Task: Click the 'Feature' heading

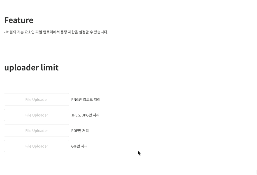Action: tap(19, 20)
